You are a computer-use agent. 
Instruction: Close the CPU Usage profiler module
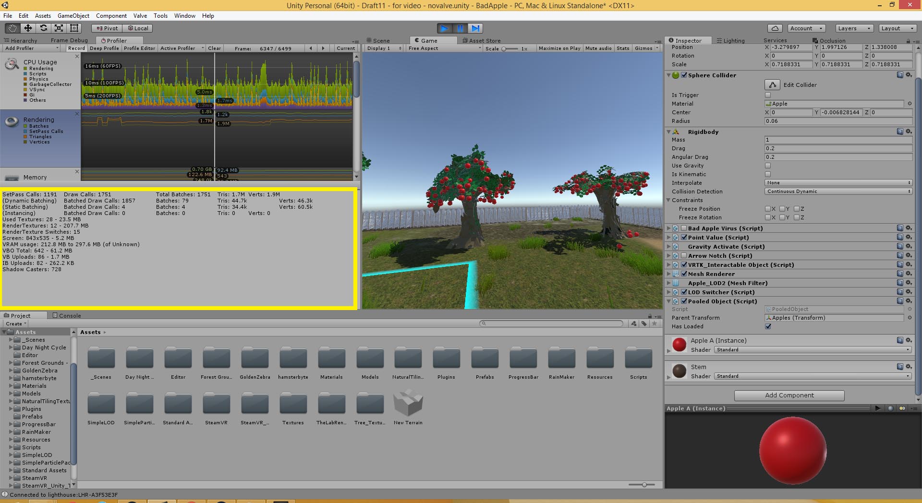coord(77,57)
